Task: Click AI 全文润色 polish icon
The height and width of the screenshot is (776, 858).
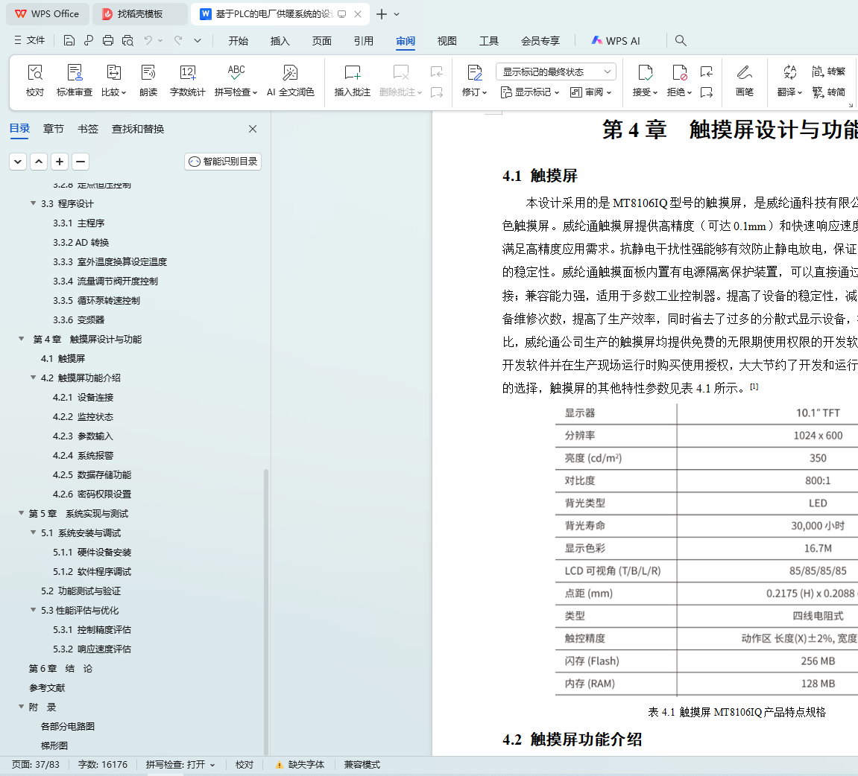Action: point(291,80)
